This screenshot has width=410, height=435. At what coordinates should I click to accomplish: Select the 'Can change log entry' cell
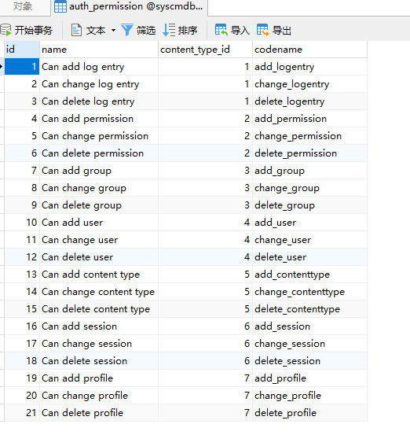point(99,84)
